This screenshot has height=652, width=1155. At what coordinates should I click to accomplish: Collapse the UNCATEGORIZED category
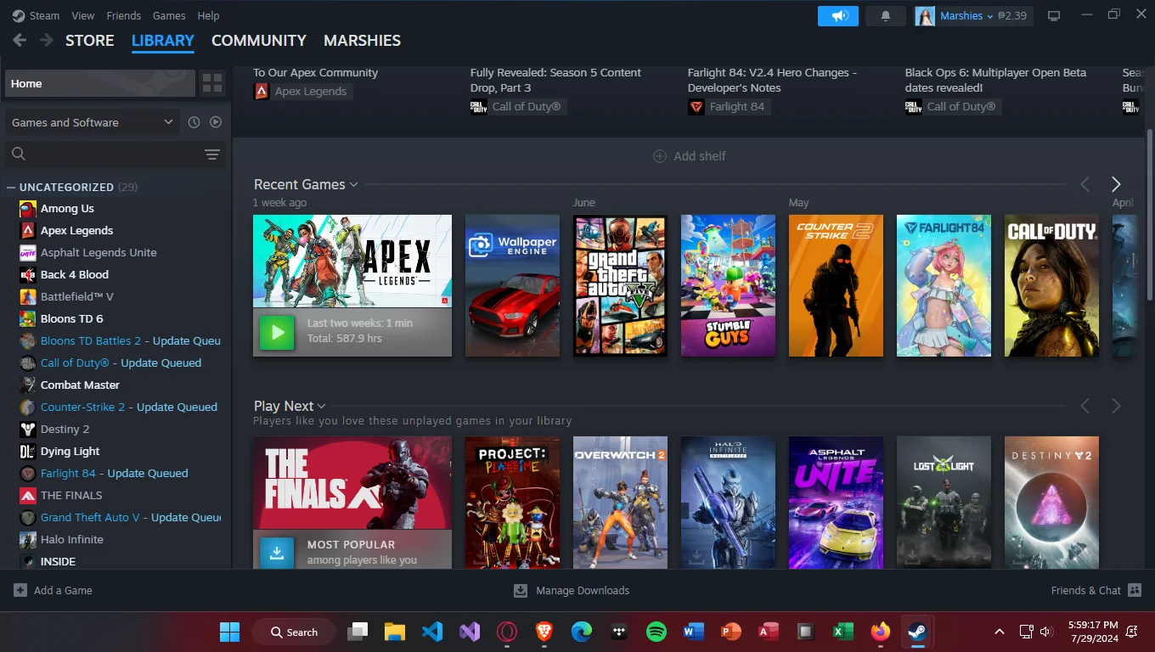(11, 188)
